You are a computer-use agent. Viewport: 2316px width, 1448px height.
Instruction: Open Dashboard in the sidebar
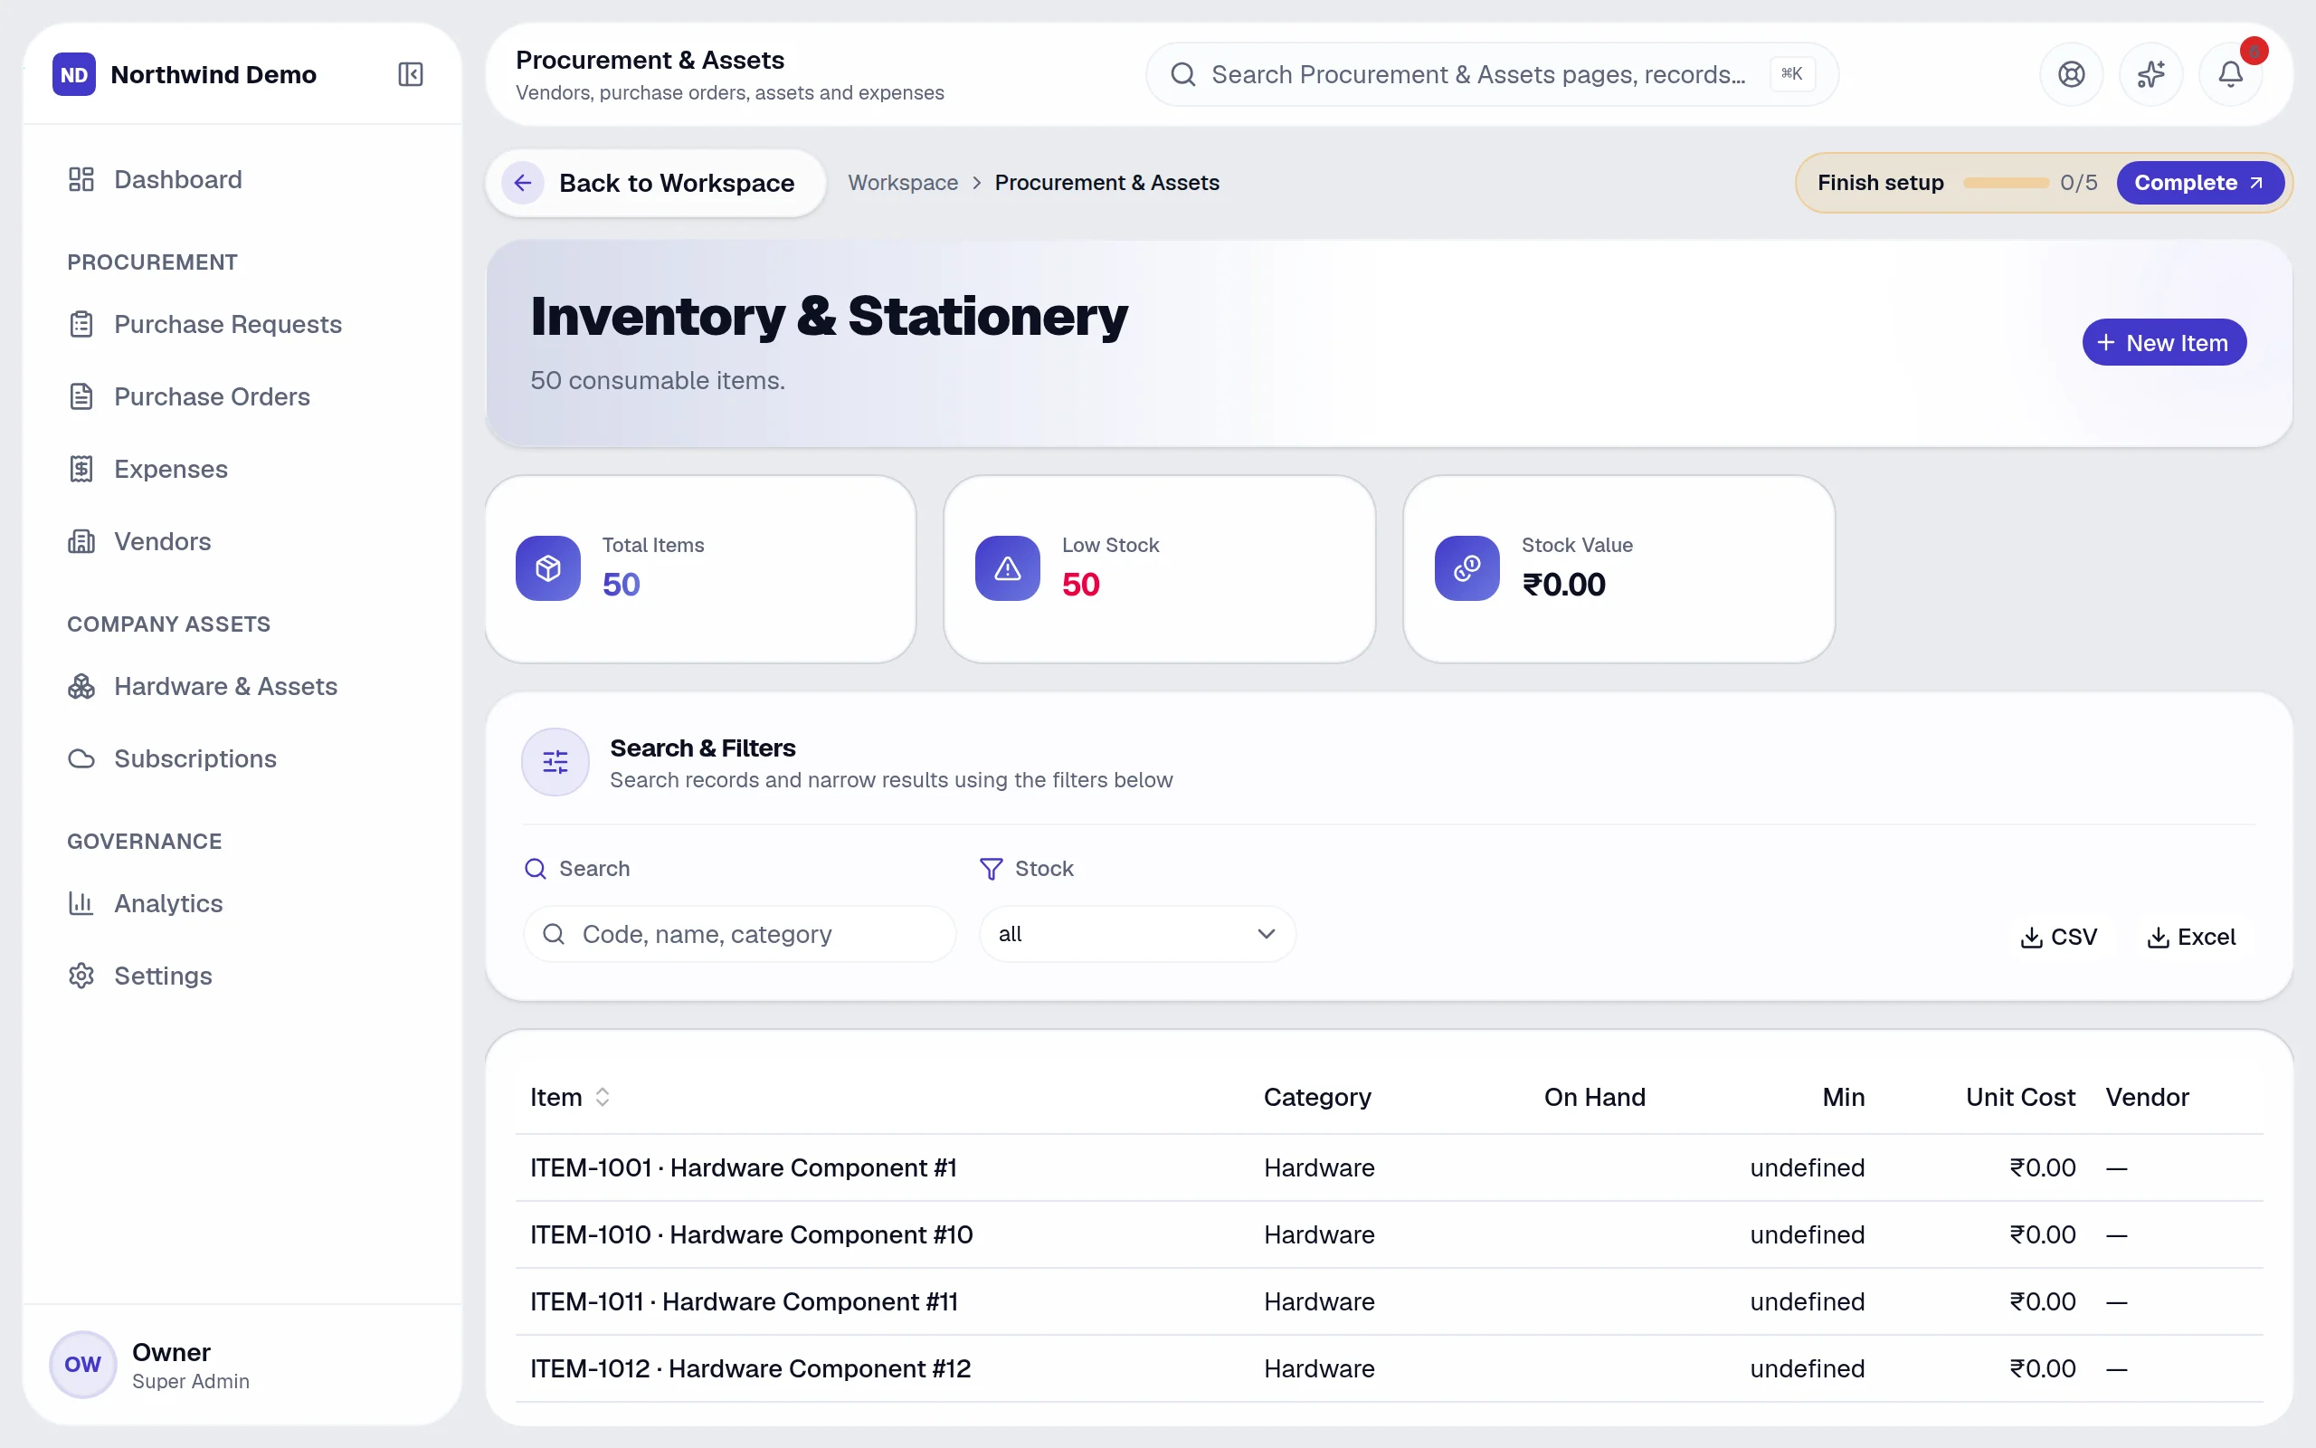pos(243,179)
